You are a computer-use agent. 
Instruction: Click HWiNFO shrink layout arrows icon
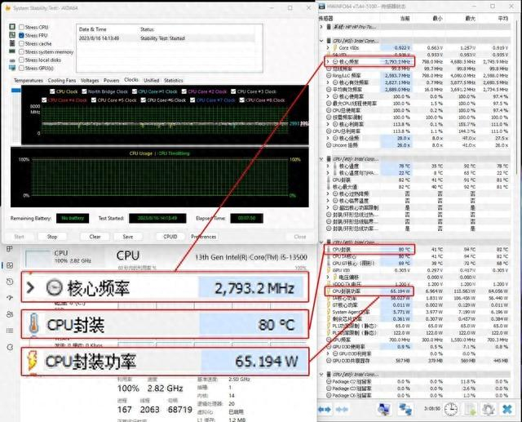pyautogui.click(x=342, y=409)
